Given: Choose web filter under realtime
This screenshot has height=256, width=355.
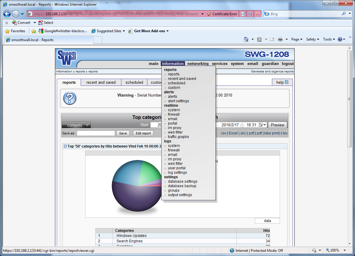Looking at the screenshot, I should coord(175,132).
